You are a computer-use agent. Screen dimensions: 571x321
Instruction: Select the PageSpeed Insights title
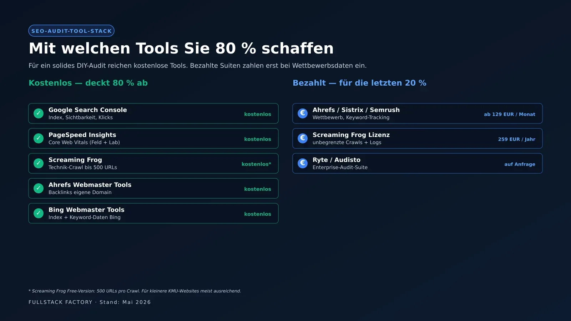[x=82, y=135]
